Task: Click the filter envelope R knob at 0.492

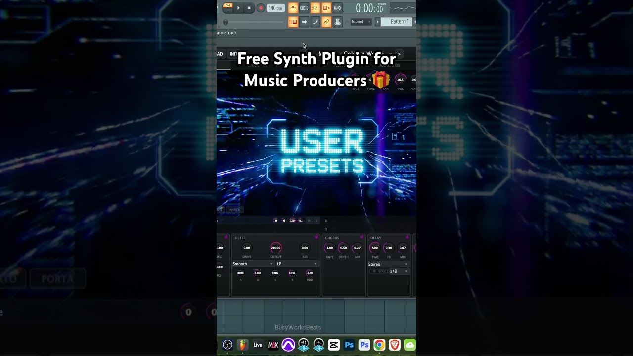Action: (x=292, y=273)
